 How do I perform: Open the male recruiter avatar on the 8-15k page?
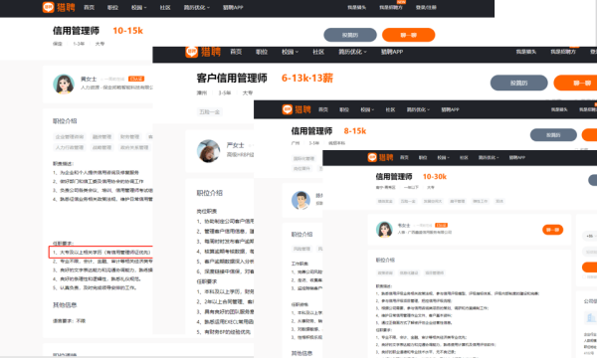[x=300, y=201]
